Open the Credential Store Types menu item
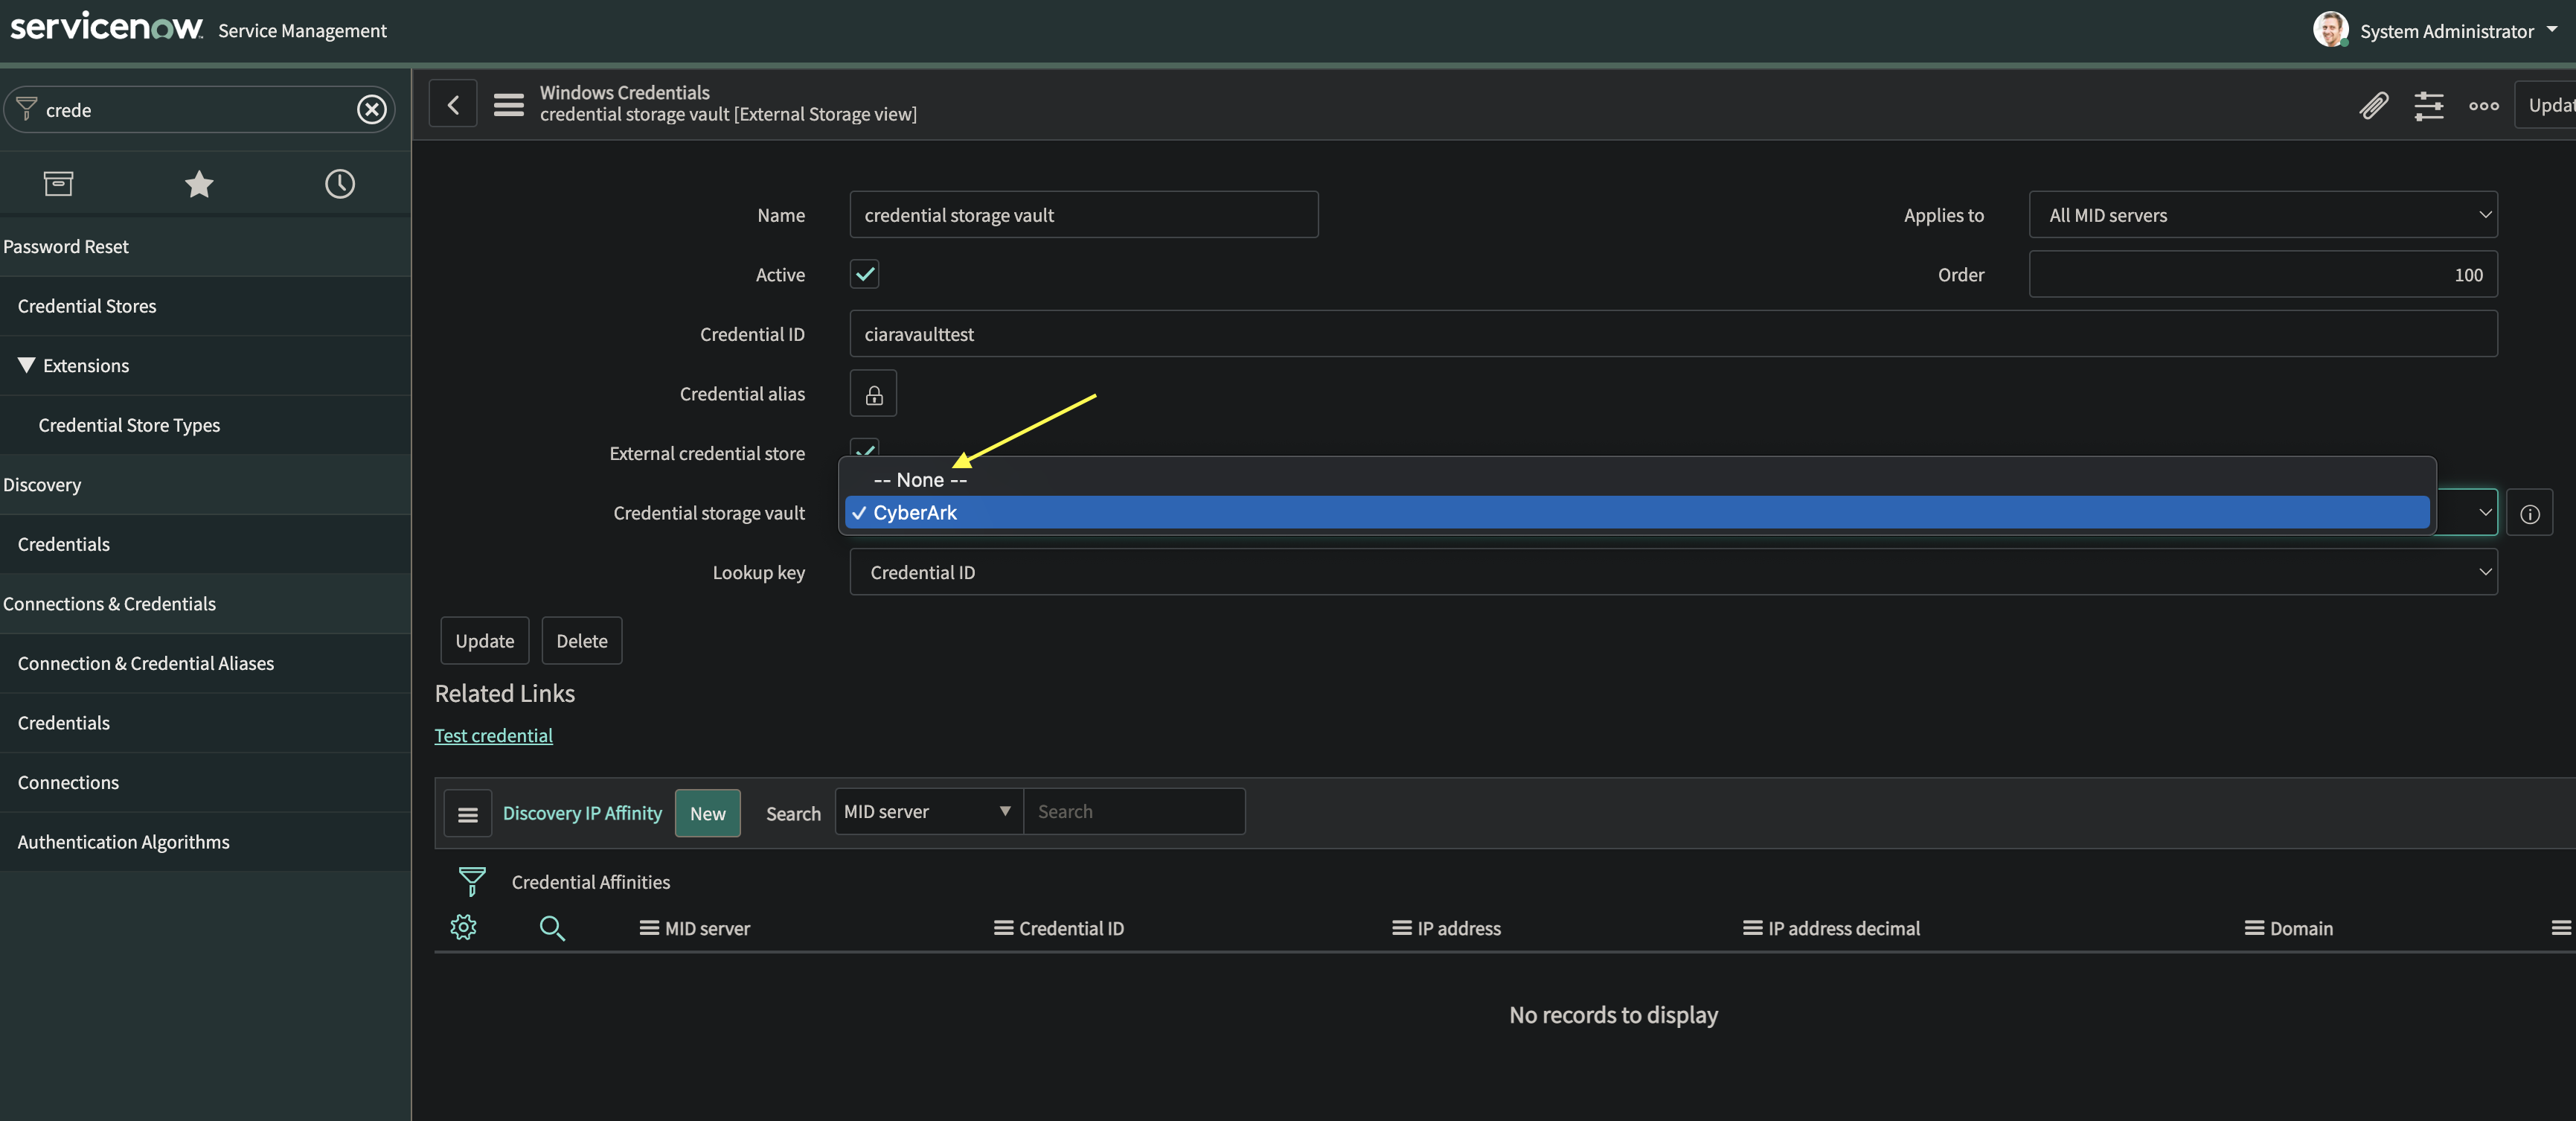The height and width of the screenshot is (1121, 2576). point(129,424)
